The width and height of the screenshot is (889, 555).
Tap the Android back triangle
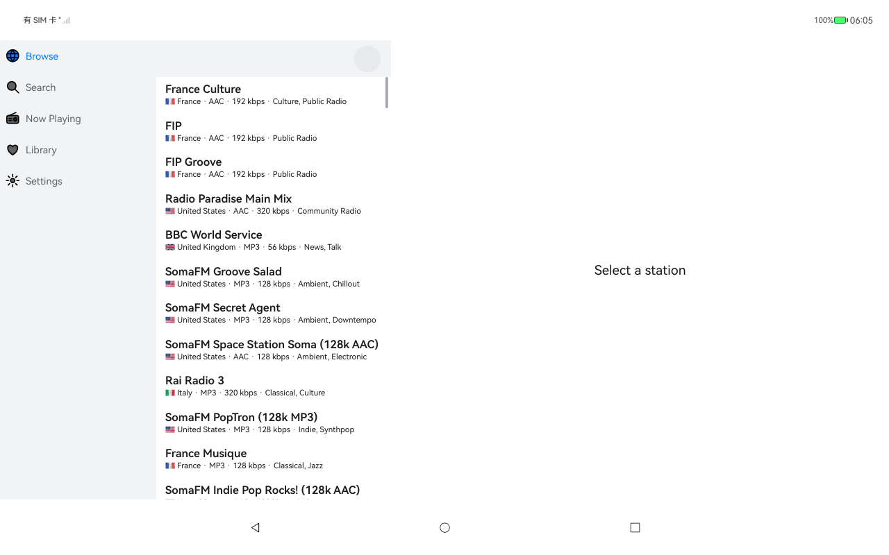[x=255, y=527]
